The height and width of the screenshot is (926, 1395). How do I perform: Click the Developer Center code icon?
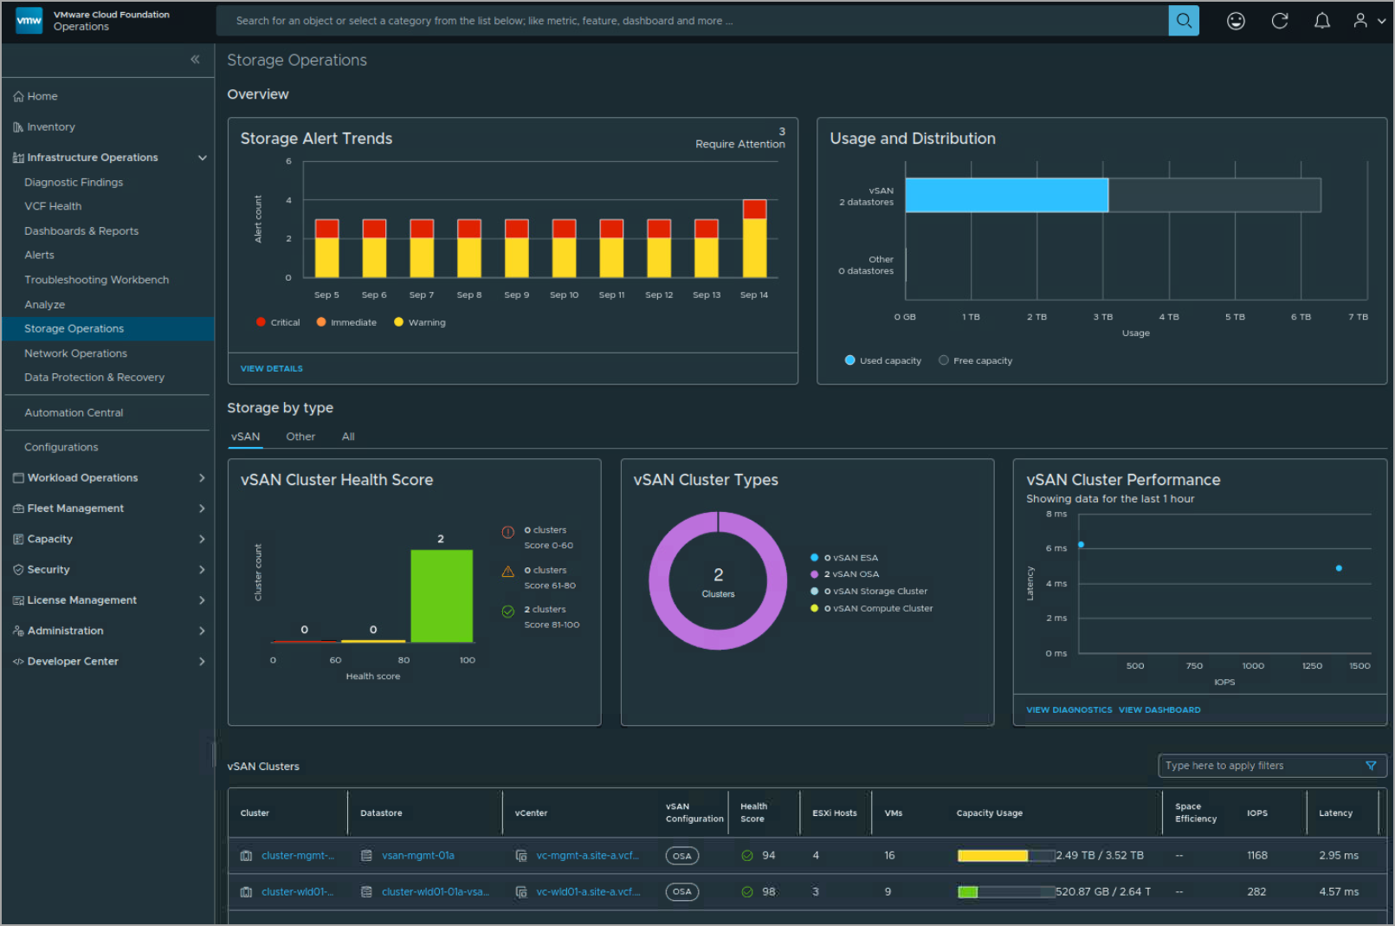(x=18, y=662)
